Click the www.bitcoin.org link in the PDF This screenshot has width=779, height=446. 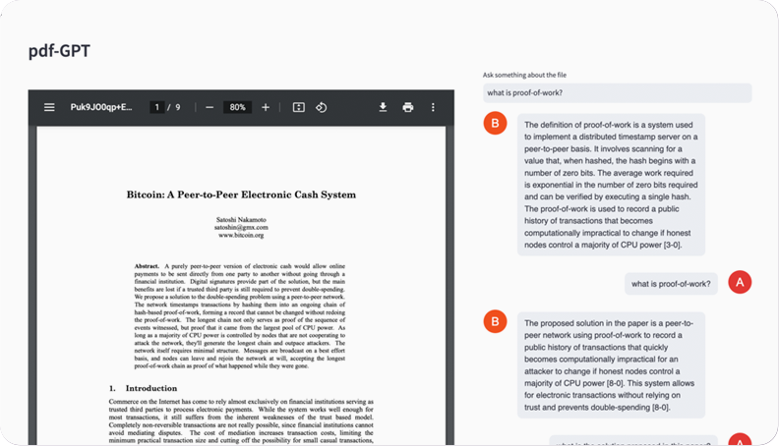tap(241, 236)
